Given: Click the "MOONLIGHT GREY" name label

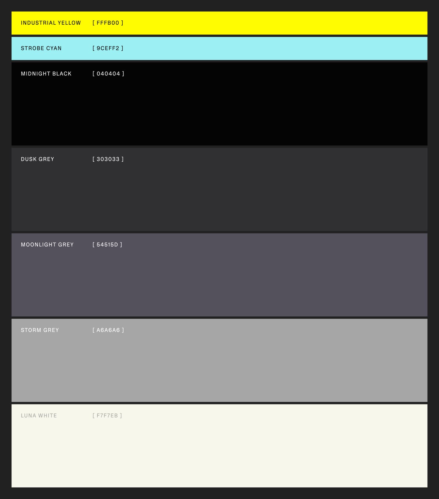Looking at the screenshot, I should click(47, 245).
